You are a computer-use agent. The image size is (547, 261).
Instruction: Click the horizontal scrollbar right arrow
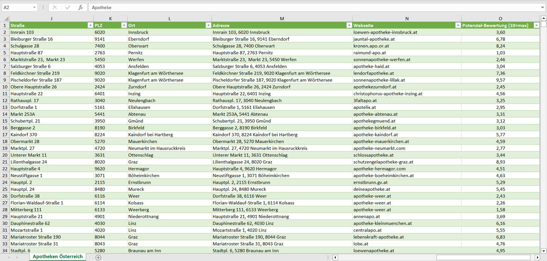tap(538, 257)
